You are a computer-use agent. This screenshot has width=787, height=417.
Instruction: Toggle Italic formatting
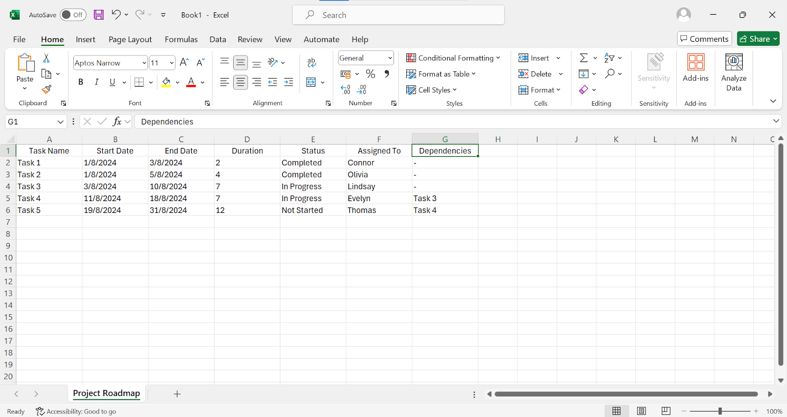click(x=96, y=82)
